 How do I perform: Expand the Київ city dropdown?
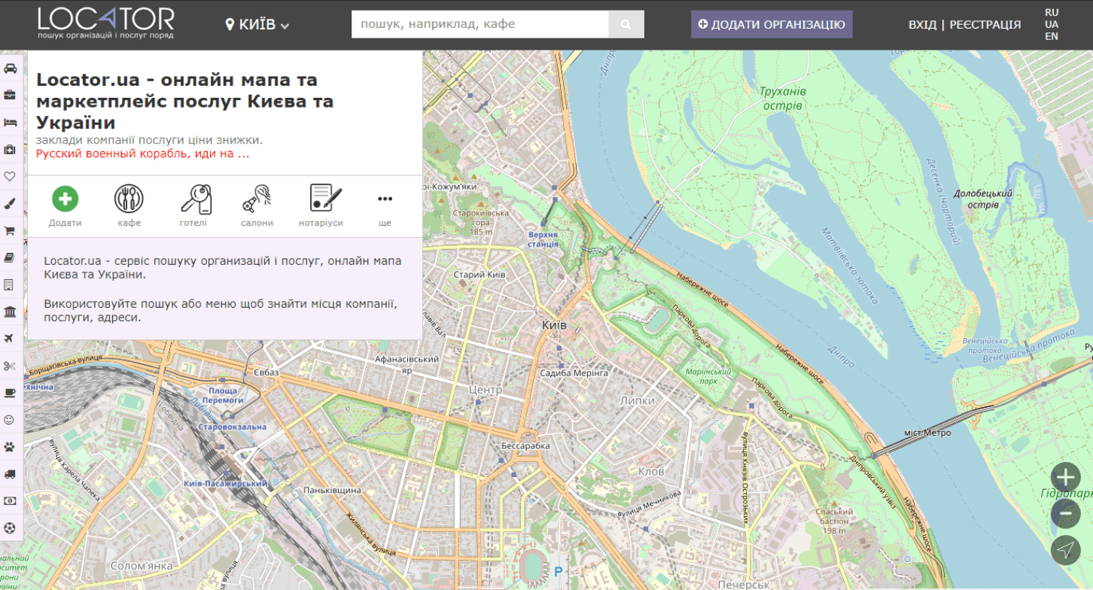click(257, 25)
